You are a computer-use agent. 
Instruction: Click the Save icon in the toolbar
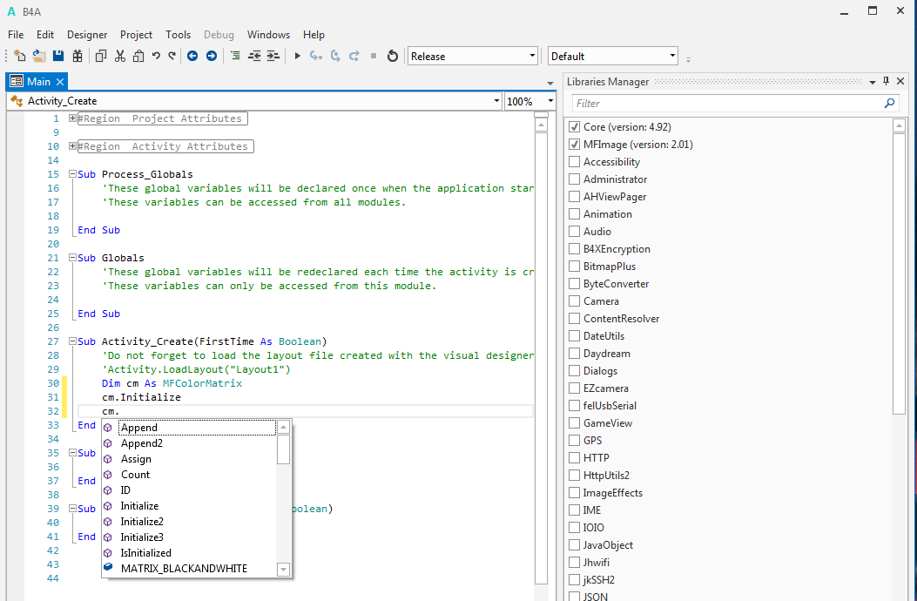coord(58,56)
